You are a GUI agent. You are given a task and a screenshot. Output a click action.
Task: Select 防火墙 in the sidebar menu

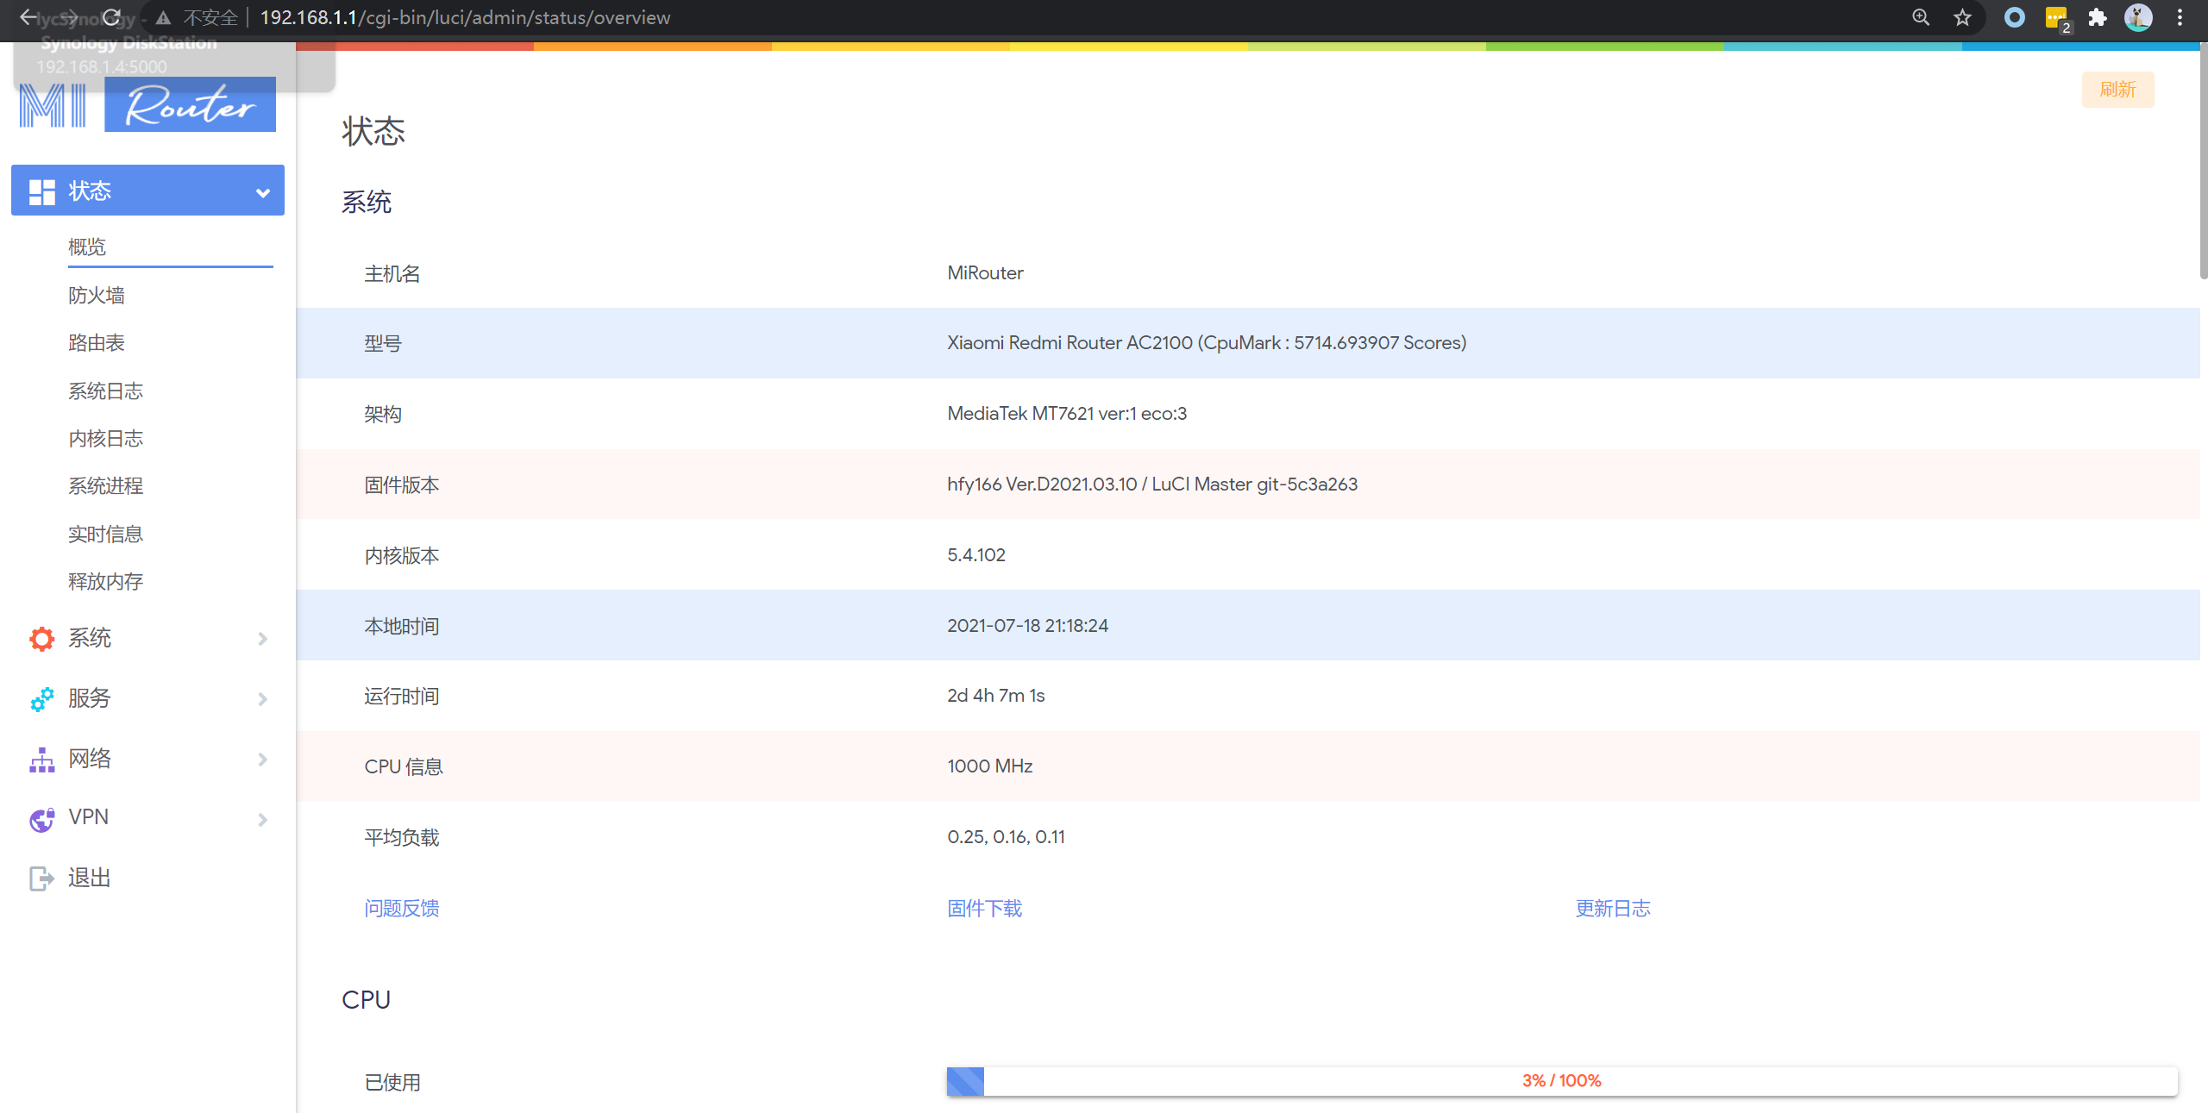(96, 295)
